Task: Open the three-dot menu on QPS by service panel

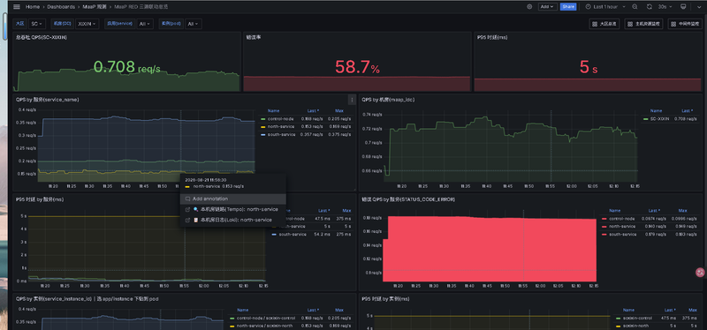Action: tap(352, 100)
